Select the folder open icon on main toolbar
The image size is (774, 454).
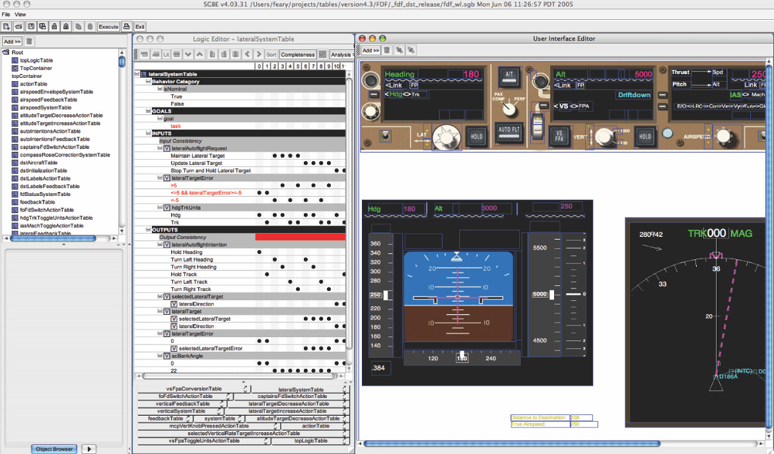(x=18, y=26)
